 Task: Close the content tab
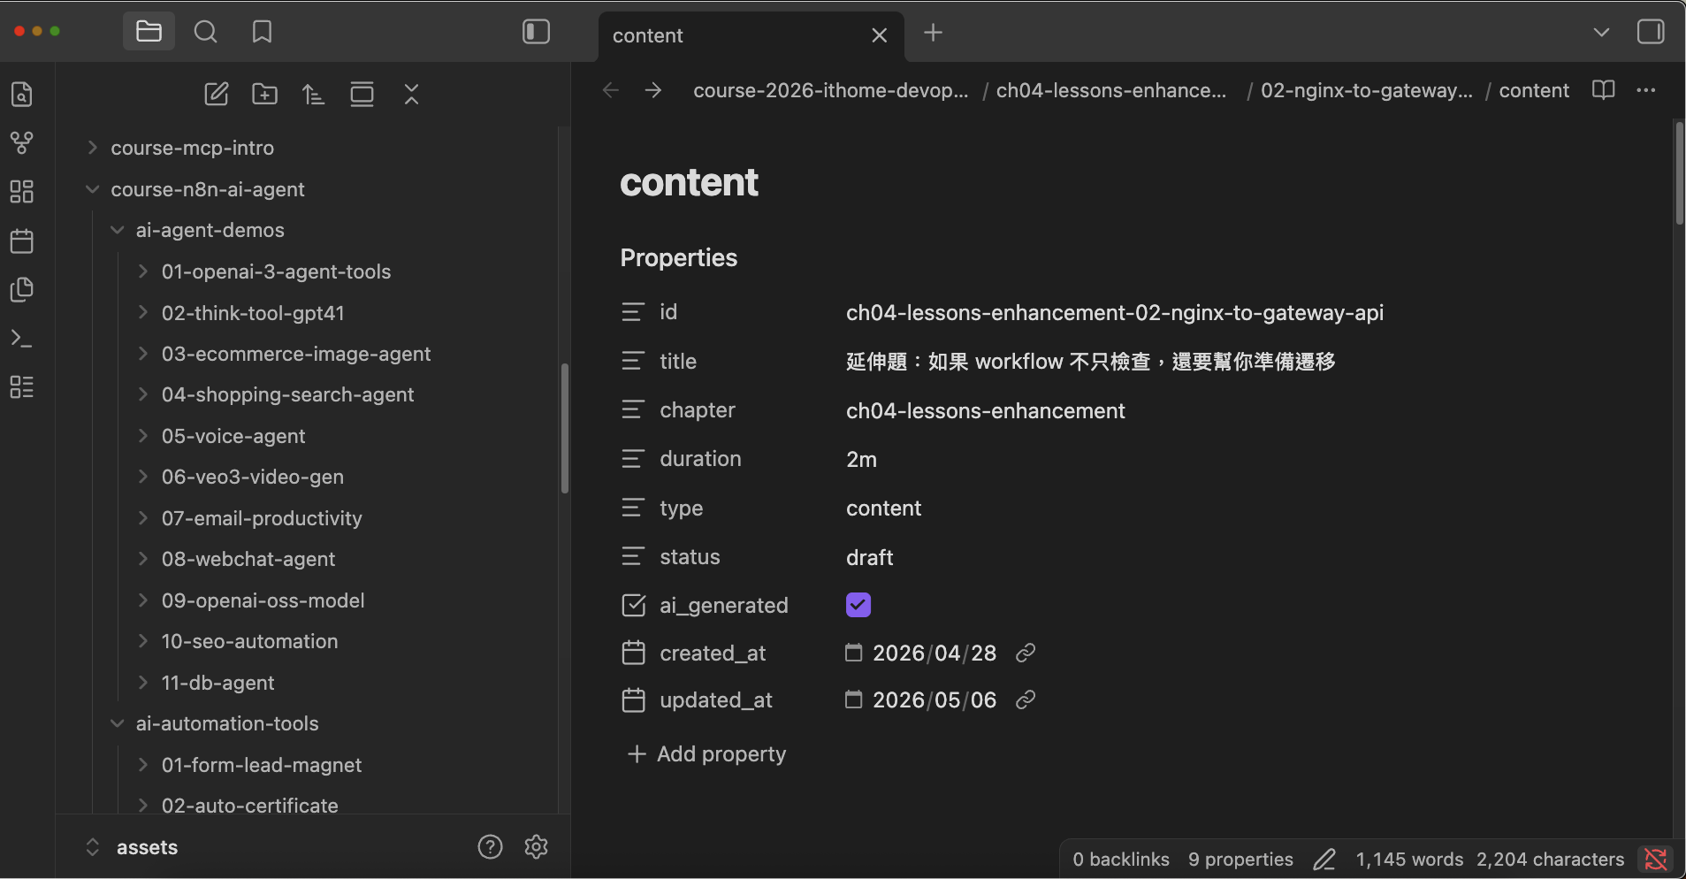(x=879, y=35)
